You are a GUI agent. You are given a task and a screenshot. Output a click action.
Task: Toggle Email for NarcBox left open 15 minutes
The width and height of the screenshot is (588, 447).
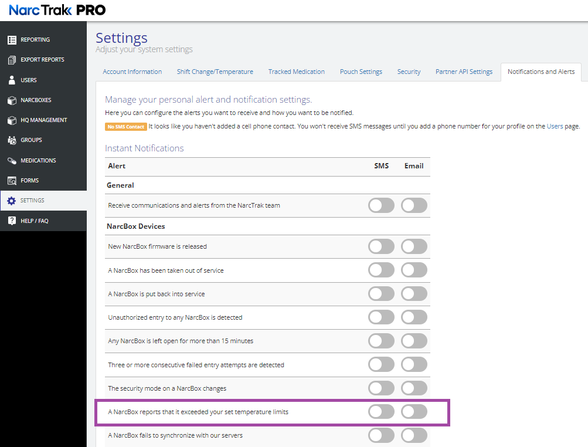414,341
